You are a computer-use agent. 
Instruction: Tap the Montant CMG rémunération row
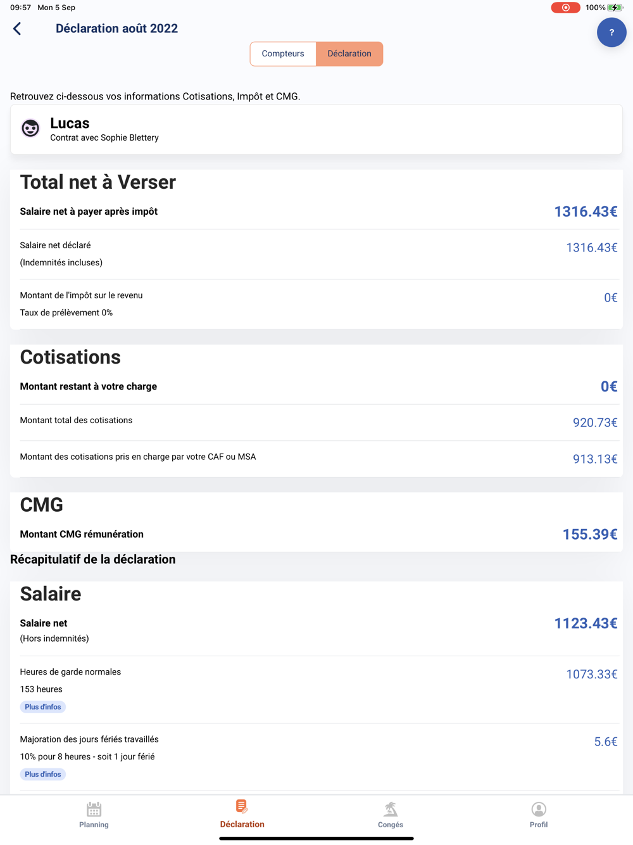(316, 534)
